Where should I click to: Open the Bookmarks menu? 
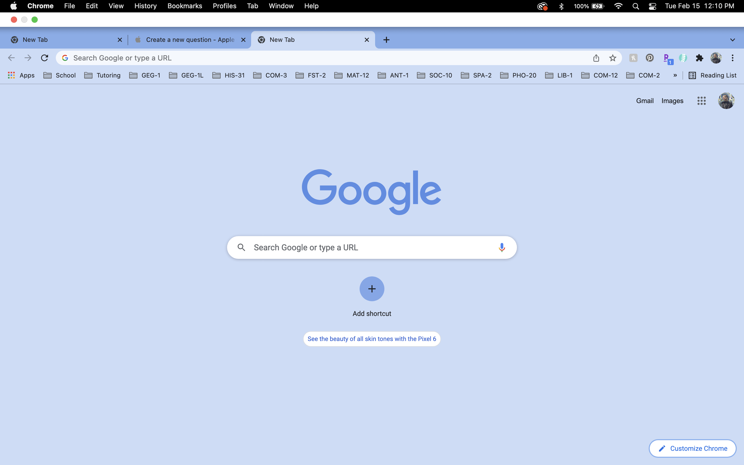tap(184, 6)
